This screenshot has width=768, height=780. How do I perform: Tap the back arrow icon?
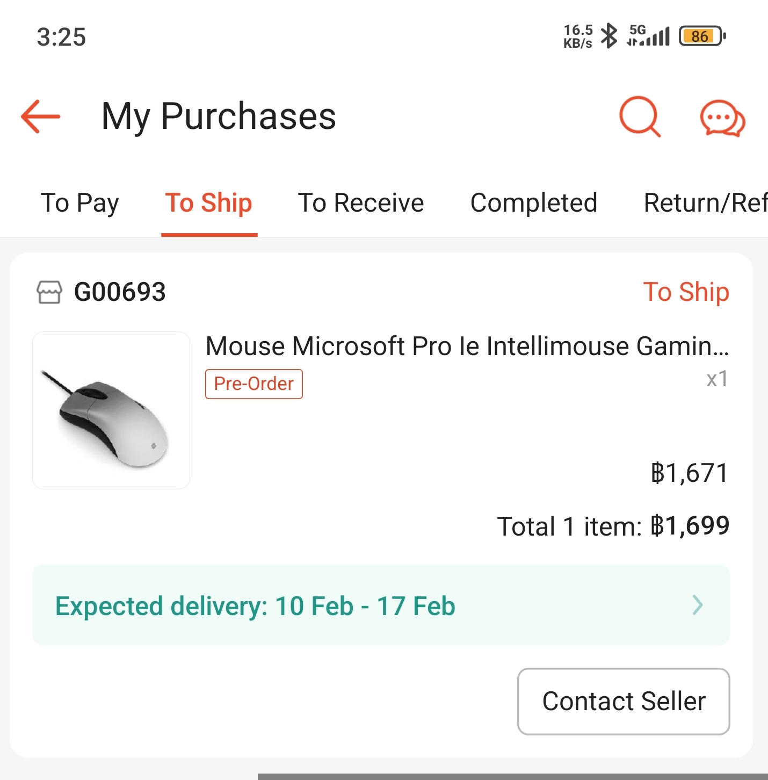coord(41,116)
